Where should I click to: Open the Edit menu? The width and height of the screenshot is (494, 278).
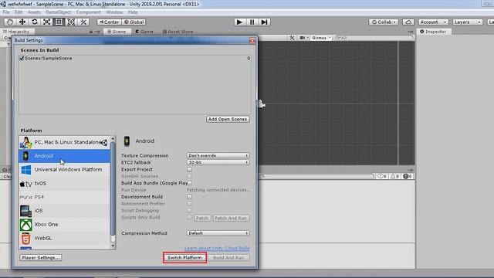19,12
